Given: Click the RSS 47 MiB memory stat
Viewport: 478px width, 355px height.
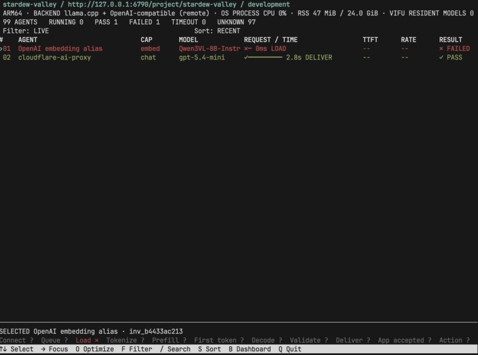Looking at the screenshot, I should (338, 14).
